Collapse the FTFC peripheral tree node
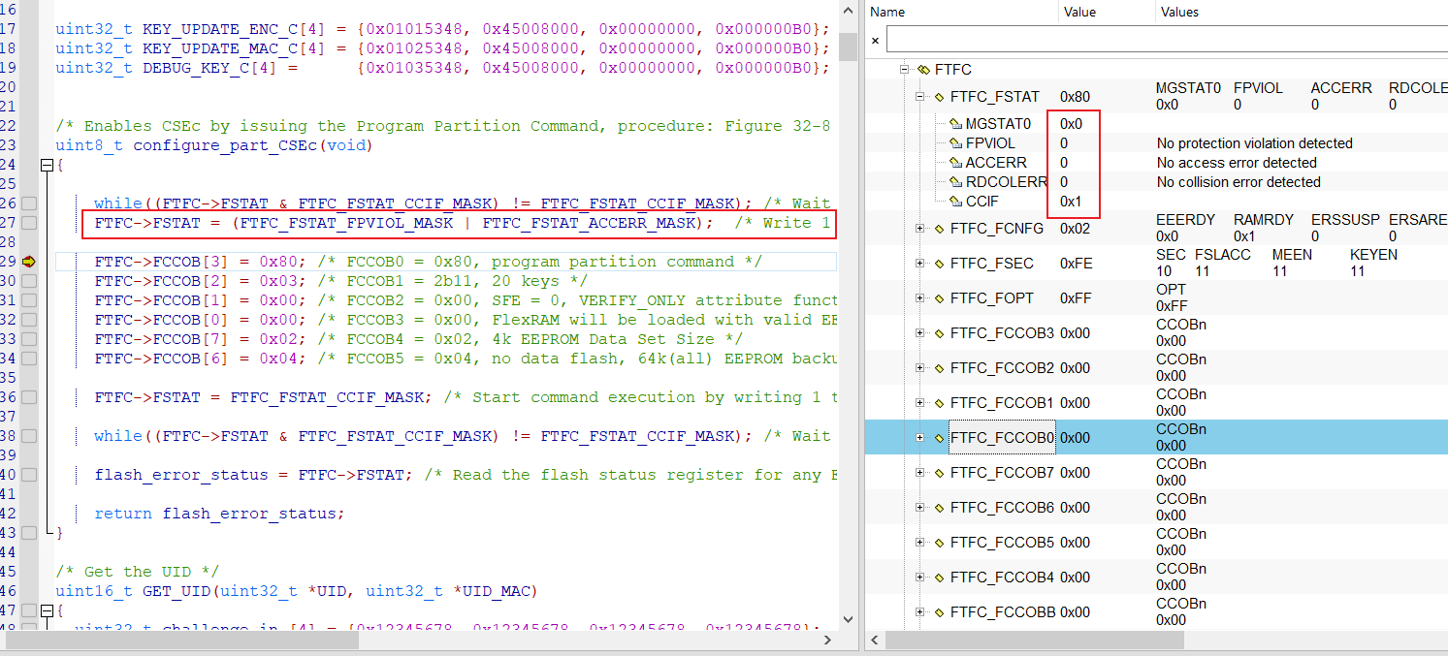Screen dimensions: 1448x656 [x=905, y=70]
